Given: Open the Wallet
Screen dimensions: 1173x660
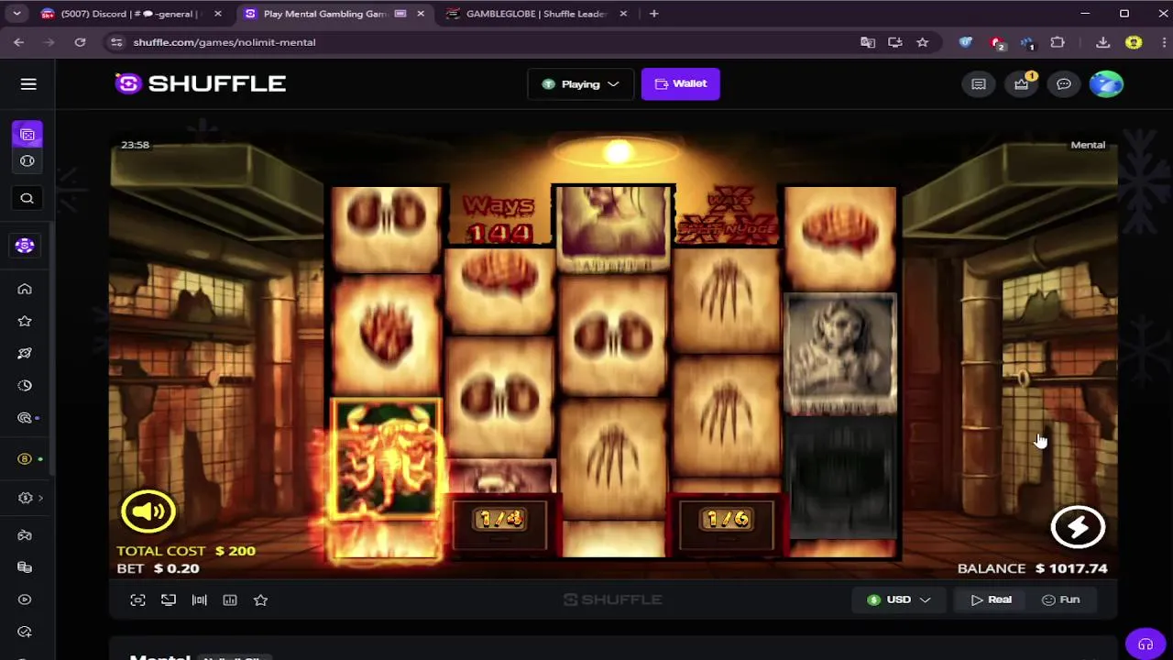Looking at the screenshot, I should (680, 83).
